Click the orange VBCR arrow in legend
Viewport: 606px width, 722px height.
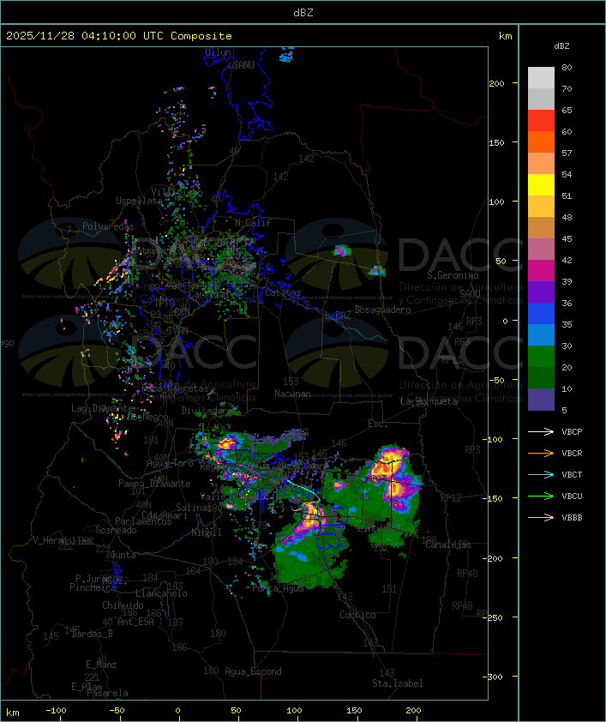click(x=541, y=454)
